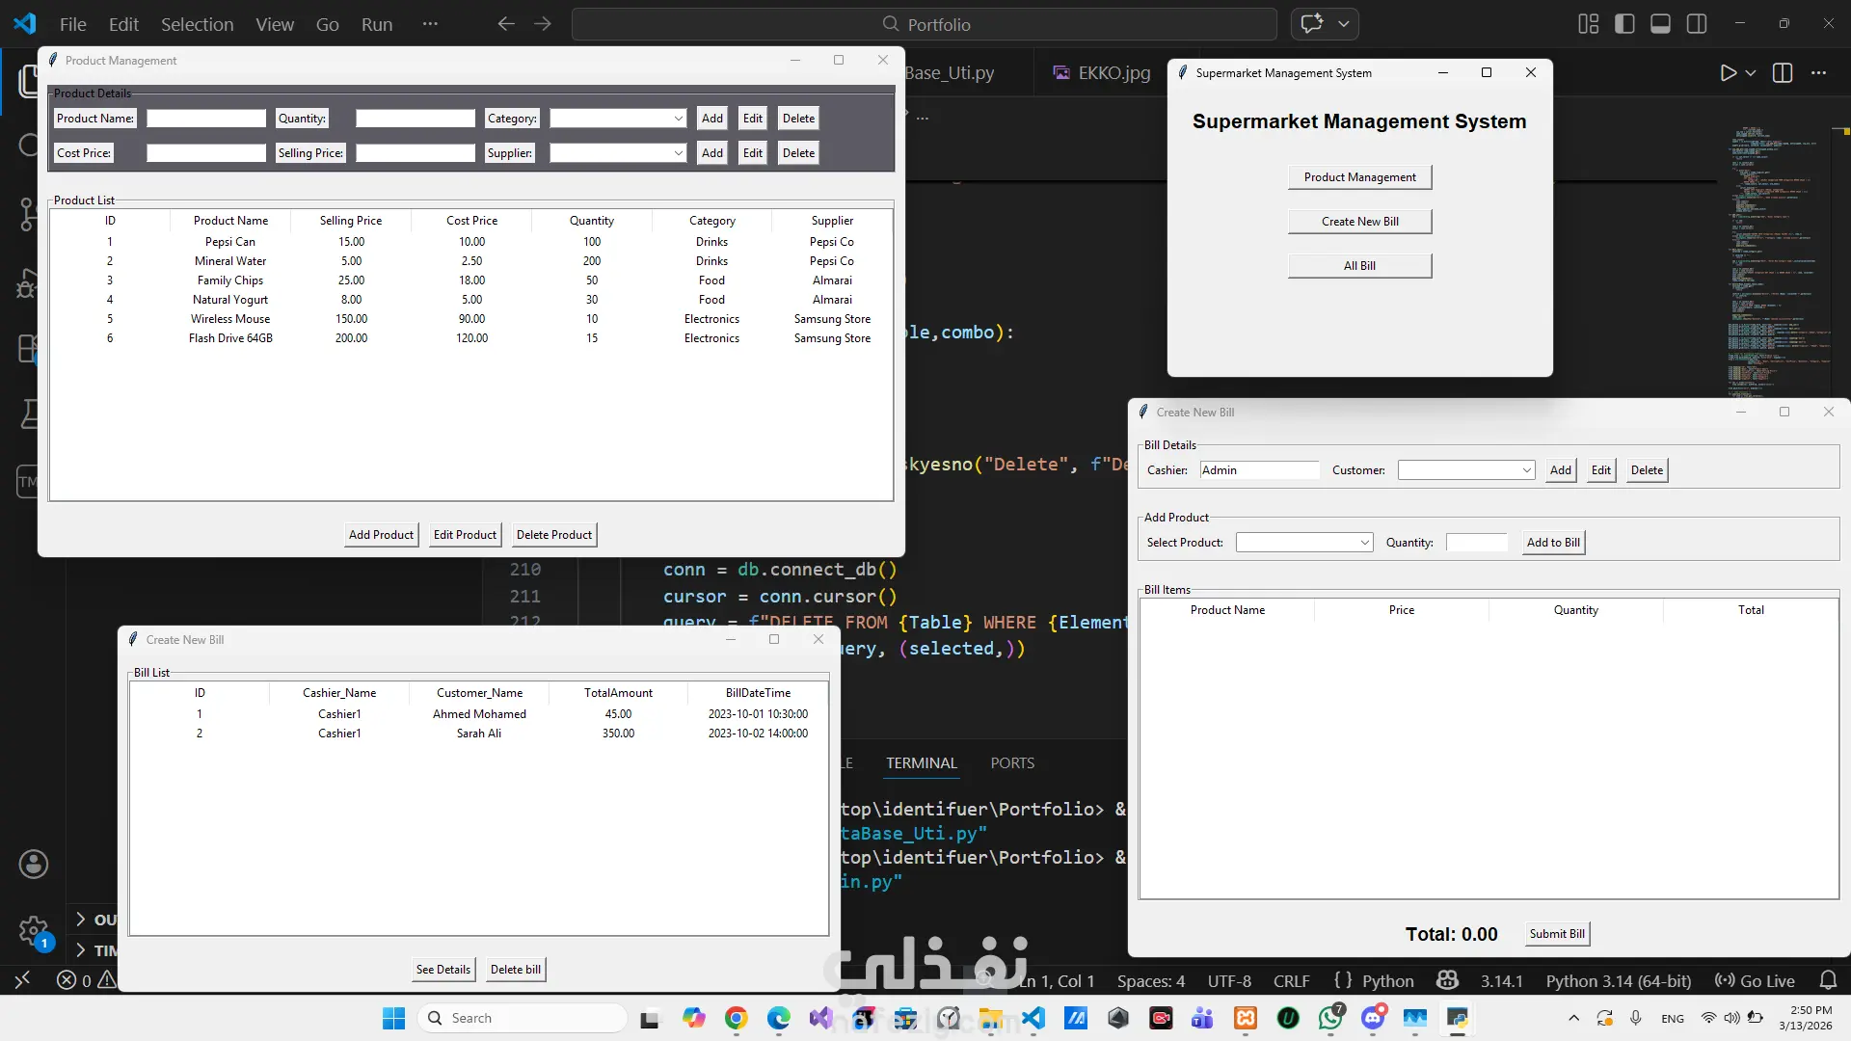This screenshot has height=1041, width=1851.
Task: Click the Product Name input field
Action: click(x=205, y=119)
